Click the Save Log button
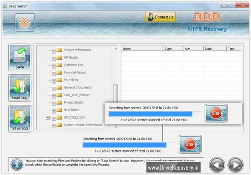The height and width of the screenshot is (175, 251). pyautogui.click(x=20, y=119)
